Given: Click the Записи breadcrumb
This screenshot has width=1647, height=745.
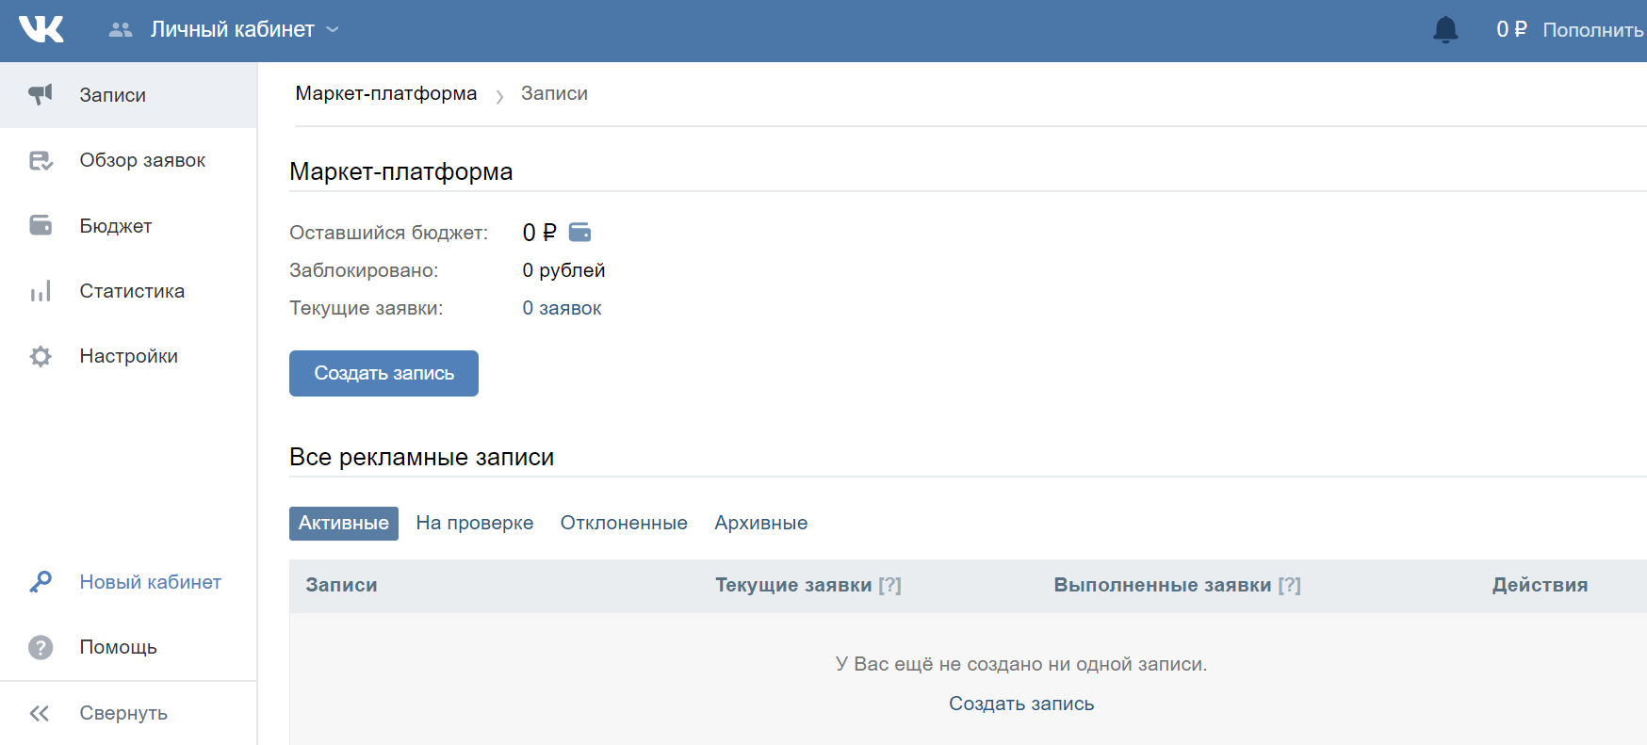Looking at the screenshot, I should point(554,93).
